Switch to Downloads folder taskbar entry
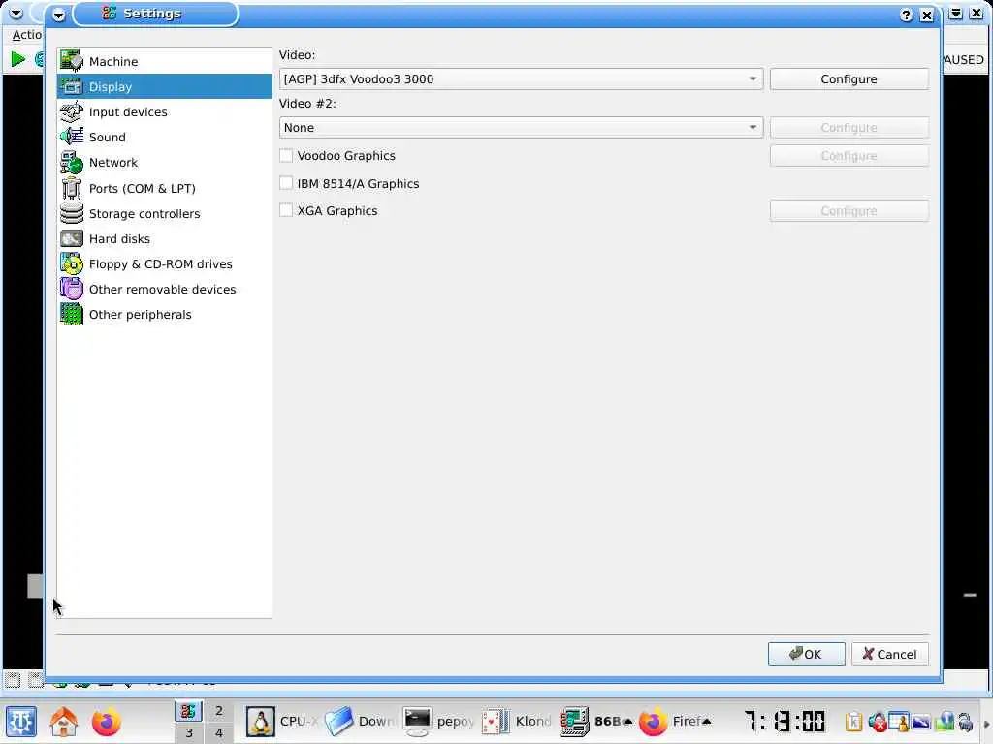This screenshot has height=744, width=993. pyautogui.click(x=360, y=721)
